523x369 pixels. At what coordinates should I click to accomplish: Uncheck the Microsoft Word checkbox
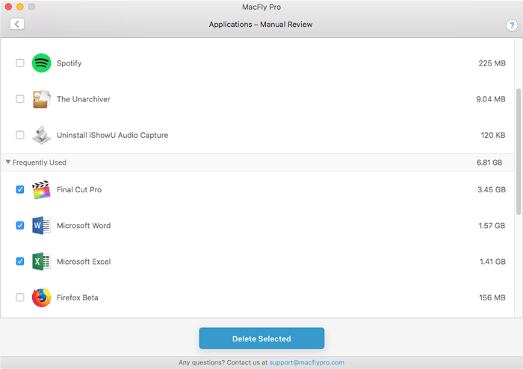coord(20,226)
